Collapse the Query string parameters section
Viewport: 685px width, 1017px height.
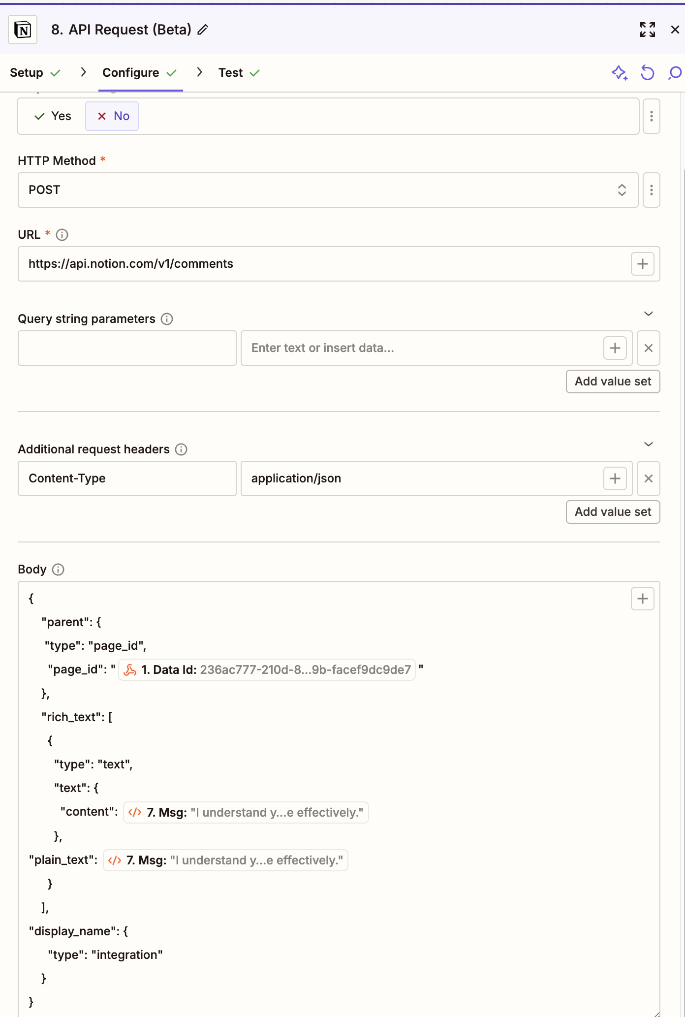tap(648, 314)
